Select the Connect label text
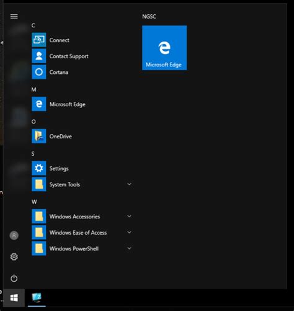The width and height of the screenshot is (294, 311). [x=60, y=40]
